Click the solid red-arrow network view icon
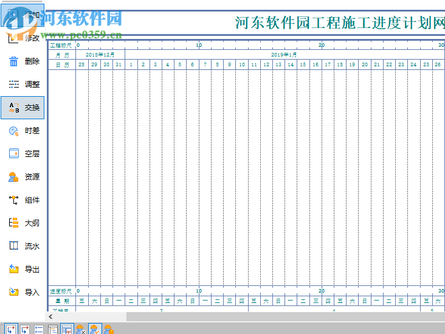Screen dimensions: 445x334 [25, 329]
